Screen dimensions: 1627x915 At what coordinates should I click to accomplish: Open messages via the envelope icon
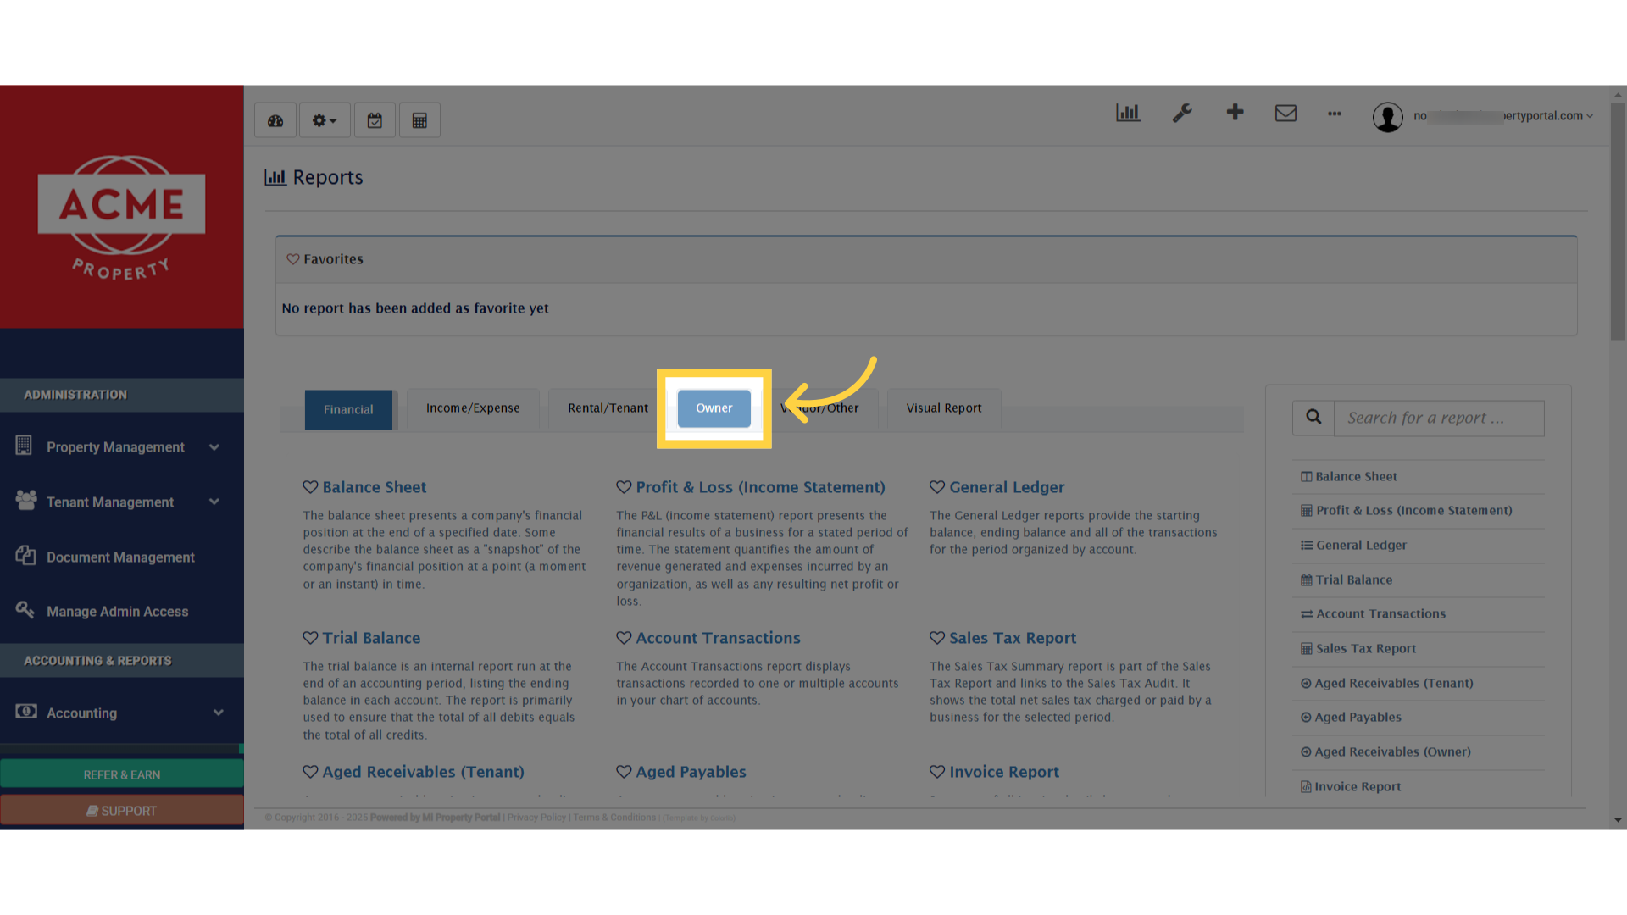(x=1285, y=113)
